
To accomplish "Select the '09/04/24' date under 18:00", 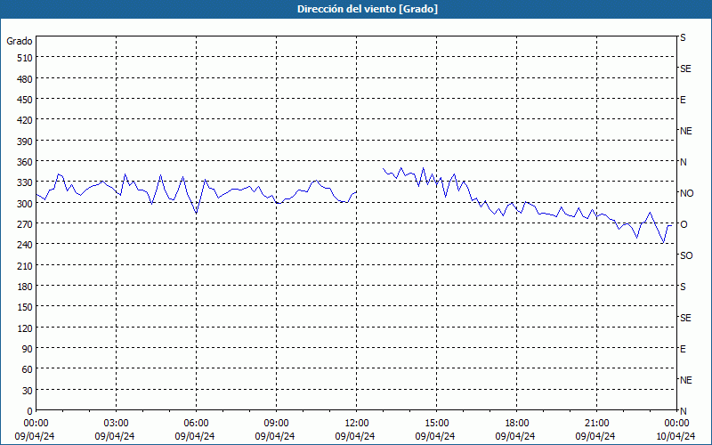I will tap(515, 436).
